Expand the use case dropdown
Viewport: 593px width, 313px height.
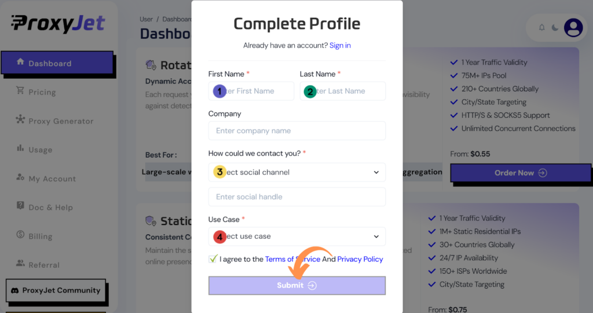pos(297,236)
